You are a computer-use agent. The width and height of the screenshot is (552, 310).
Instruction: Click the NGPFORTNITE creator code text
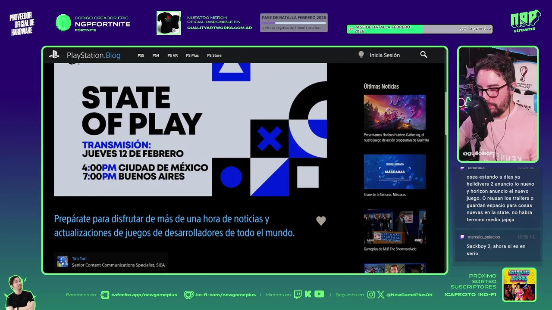pos(102,24)
